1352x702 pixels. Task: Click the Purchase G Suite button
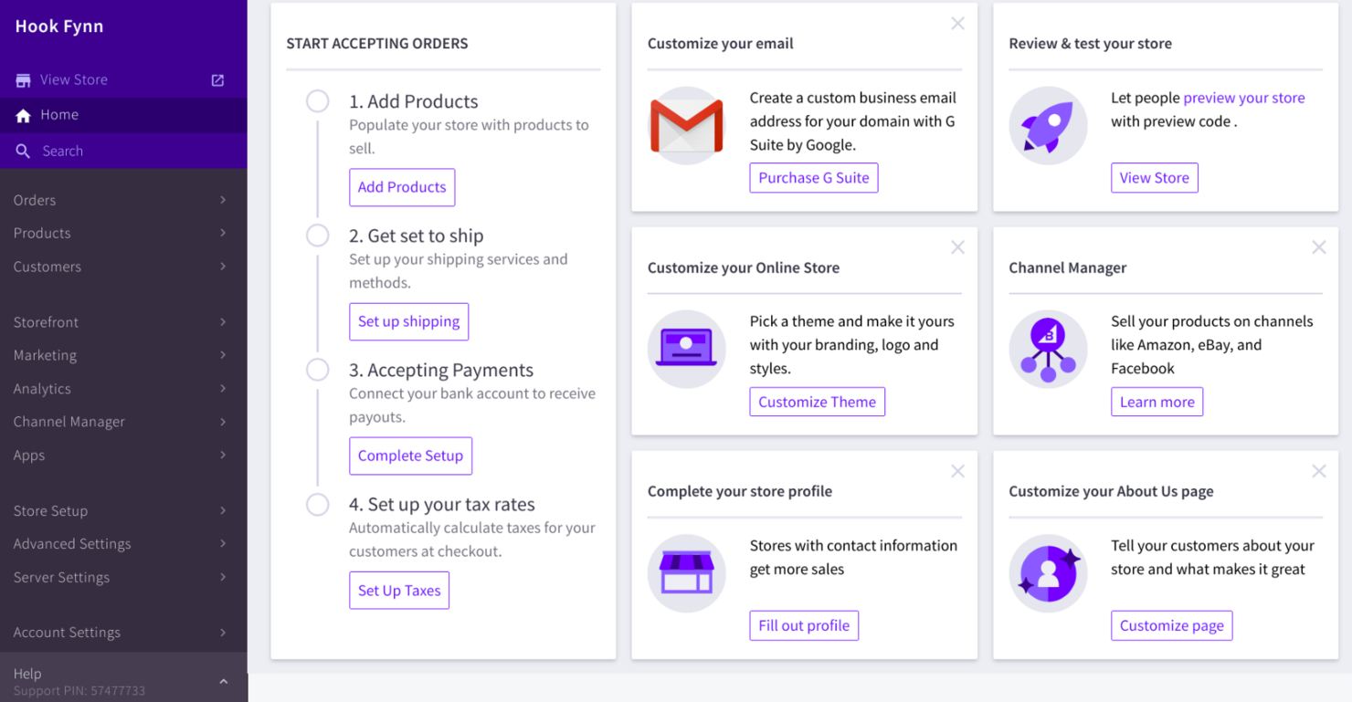pos(814,178)
